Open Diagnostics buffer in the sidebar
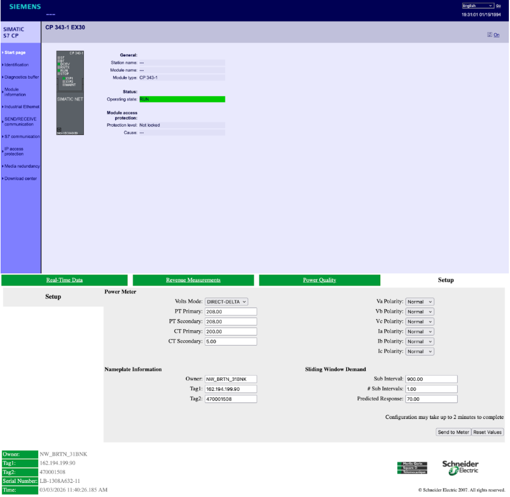The image size is (510, 497). click(x=22, y=77)
